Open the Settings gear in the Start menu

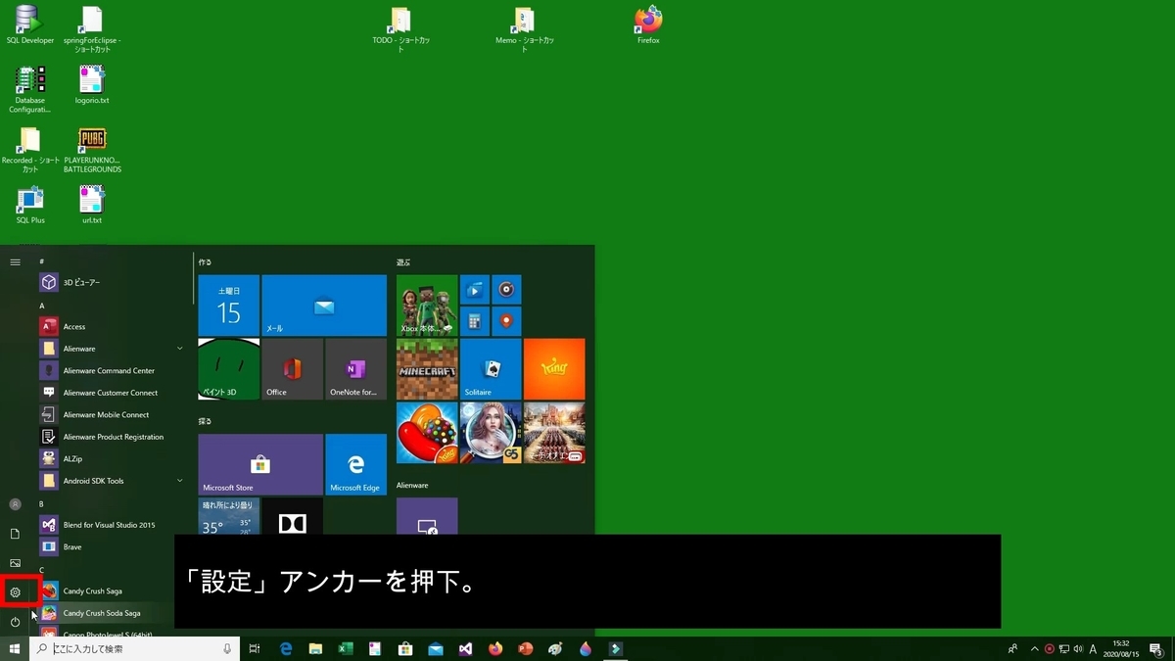click(15, 591)
